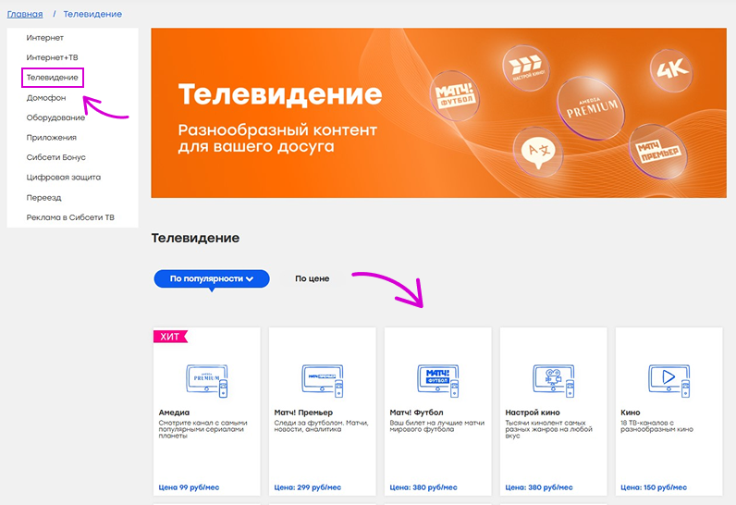This screenshot has height=505, width=736.
Task: Open Интернет in the sidebar menu
Action: pos(45,38)
